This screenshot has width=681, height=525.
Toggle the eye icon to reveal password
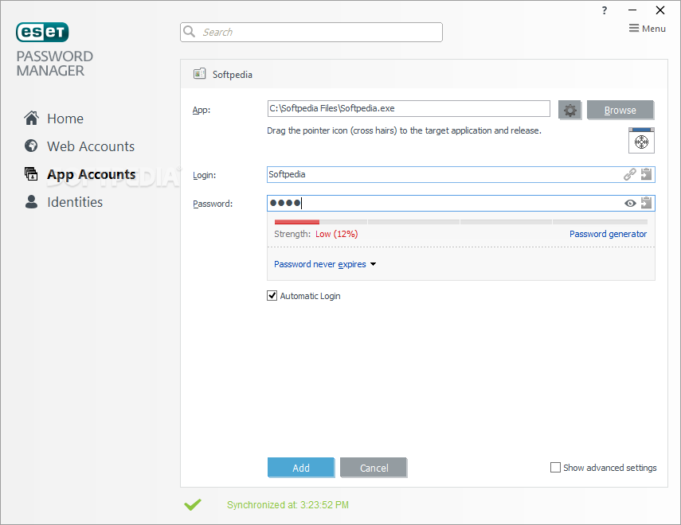pos(630,203)
